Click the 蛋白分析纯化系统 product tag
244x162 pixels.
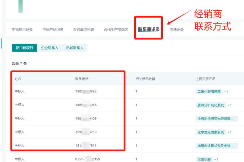[x=211, y=105]
